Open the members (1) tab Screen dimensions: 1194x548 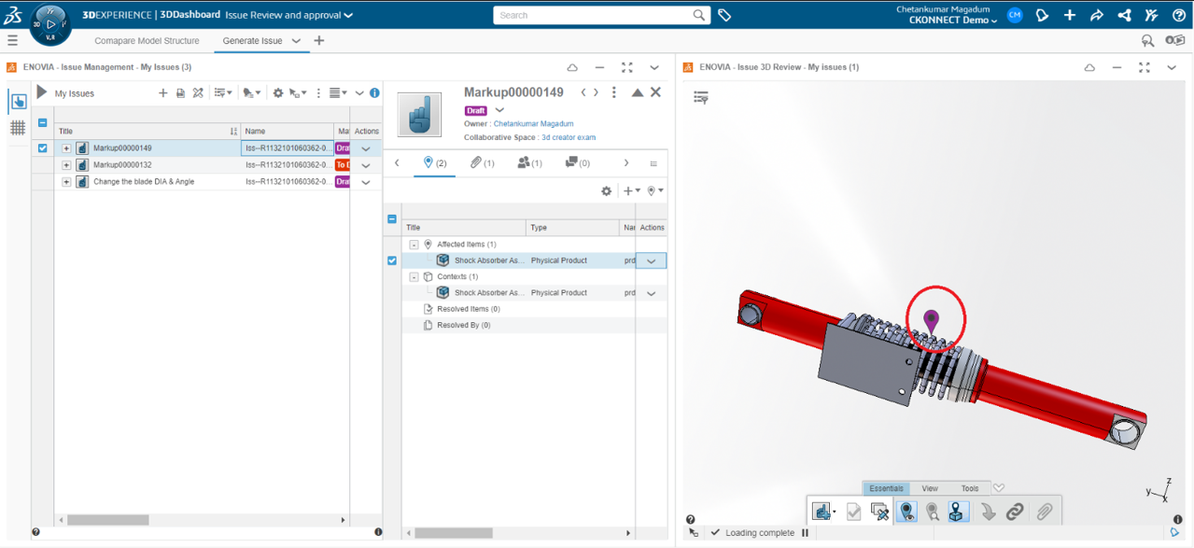[529, 162]
